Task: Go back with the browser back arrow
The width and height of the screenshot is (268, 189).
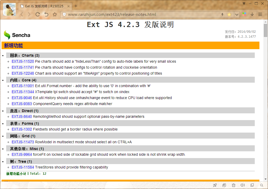Action: (x=22, y=15)
